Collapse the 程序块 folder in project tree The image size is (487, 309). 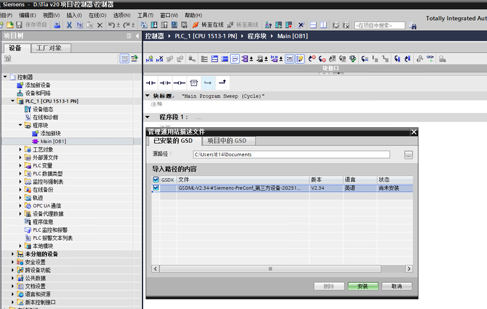tap(20, 125)
